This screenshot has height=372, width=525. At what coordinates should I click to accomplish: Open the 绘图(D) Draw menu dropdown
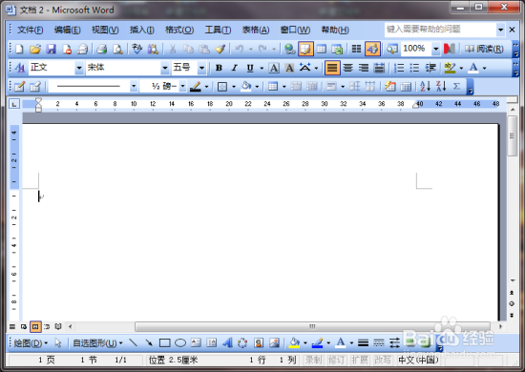[x=31, y=343]
